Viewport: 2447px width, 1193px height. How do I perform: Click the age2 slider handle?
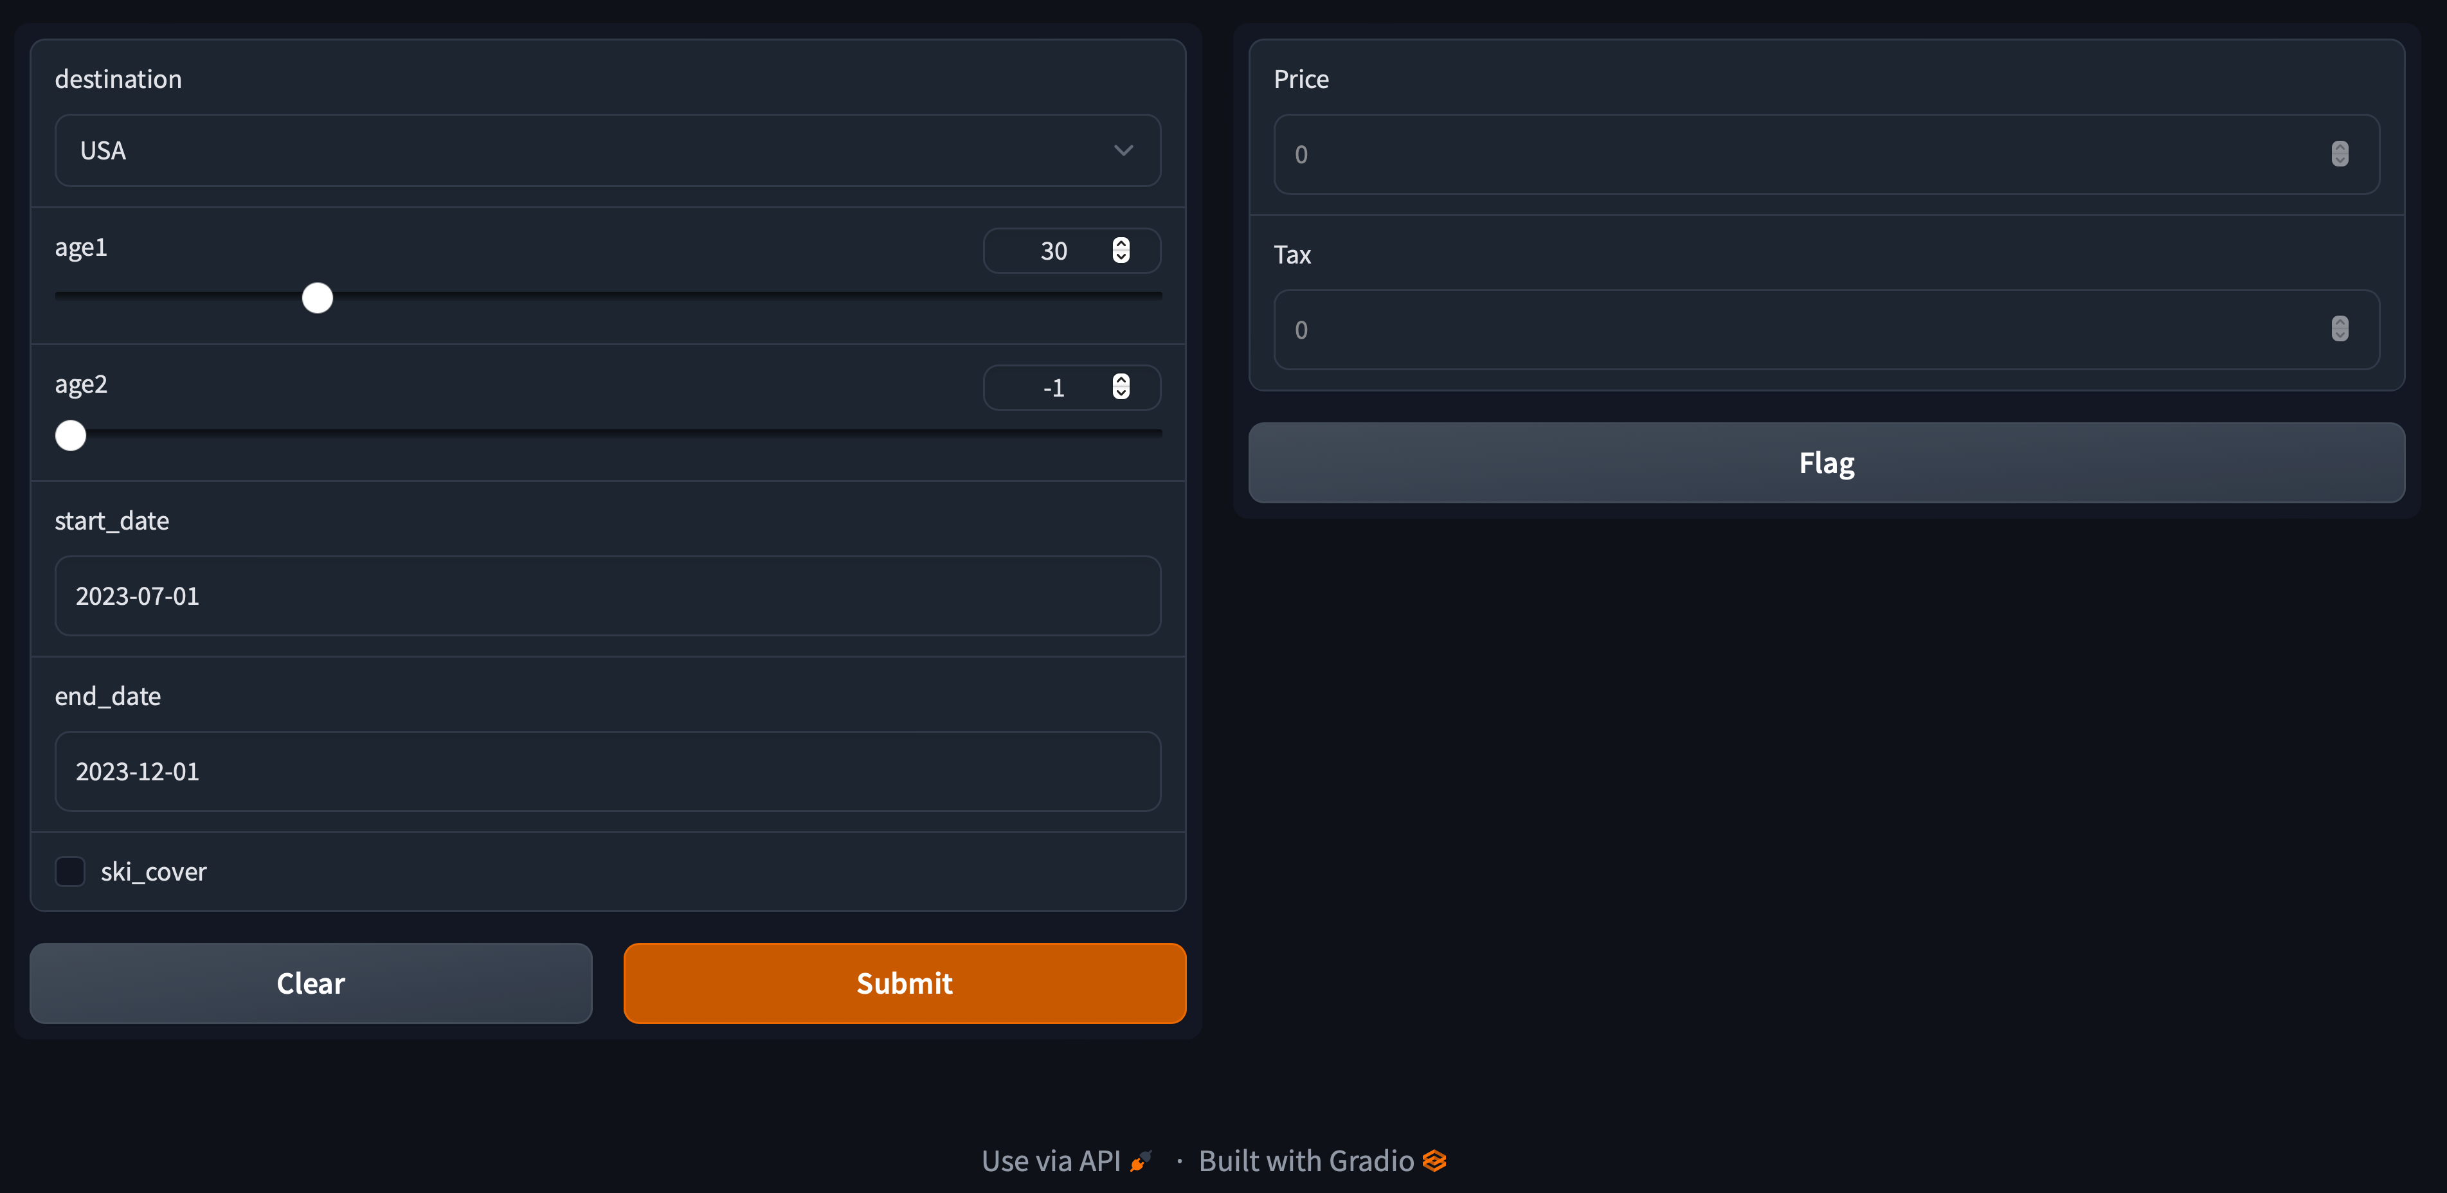click(x=70, y=435)
